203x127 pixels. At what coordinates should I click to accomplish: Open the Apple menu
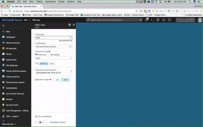coord(3,2)
